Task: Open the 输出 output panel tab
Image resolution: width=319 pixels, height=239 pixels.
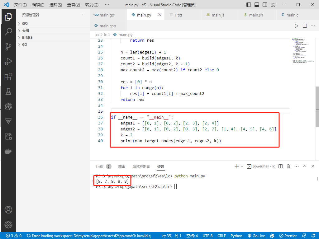Action: [x=122, y=167]
